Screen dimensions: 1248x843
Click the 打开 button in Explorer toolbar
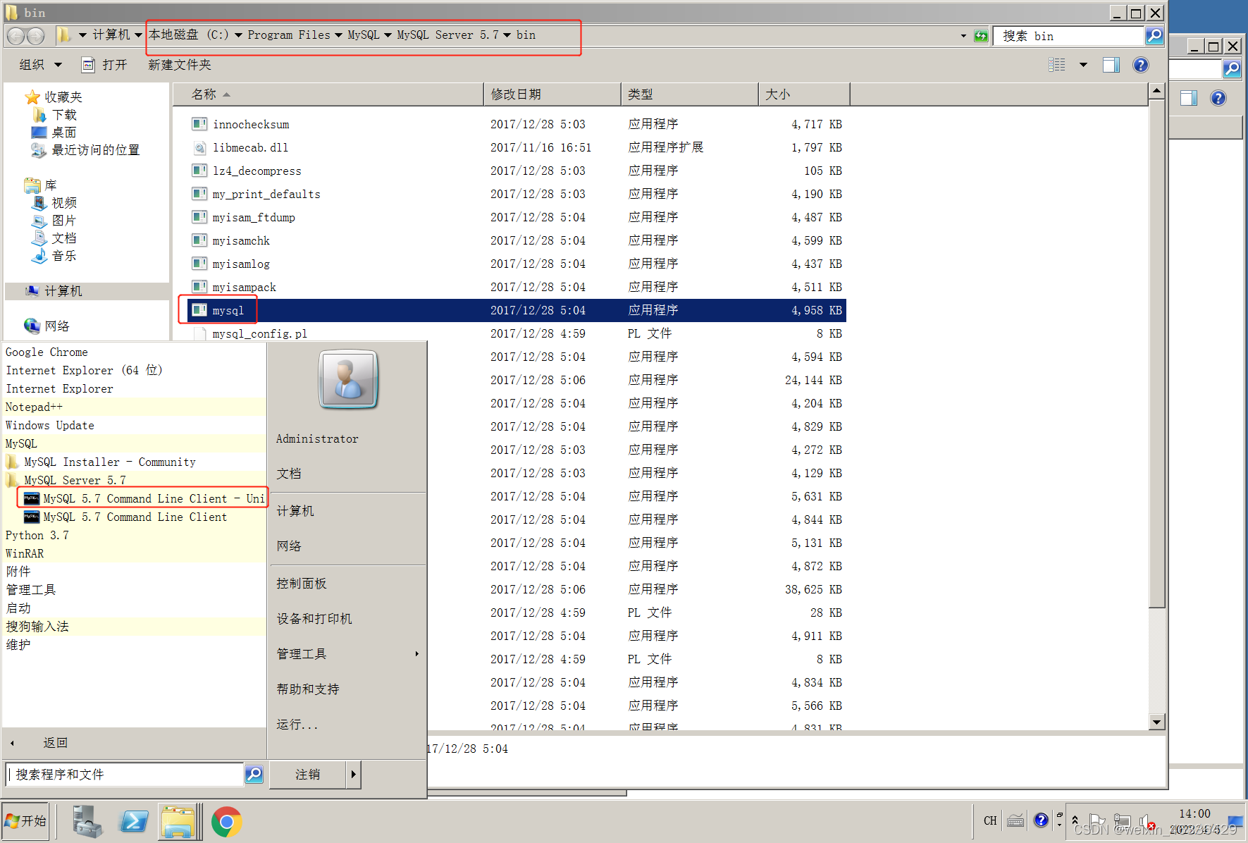104,65
